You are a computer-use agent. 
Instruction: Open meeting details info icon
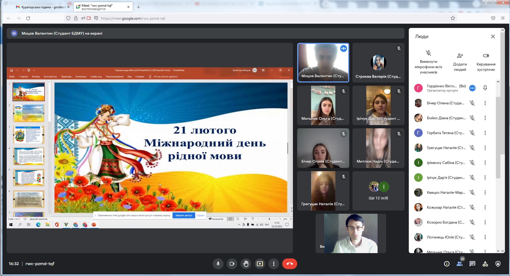pyautogui.click(x=447, y=264)
